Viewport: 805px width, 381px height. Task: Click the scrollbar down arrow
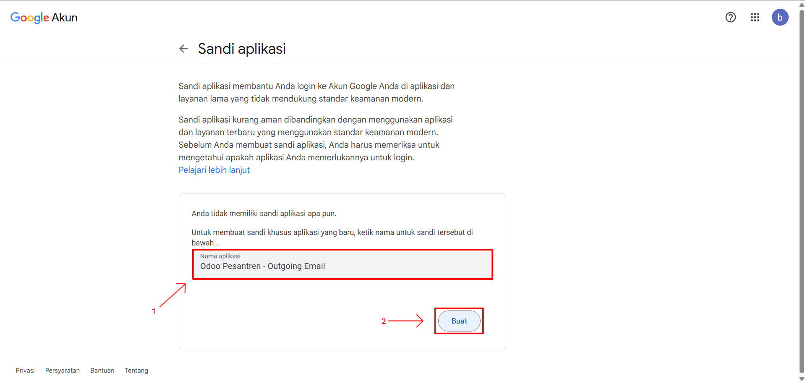click(x=802, y=378)
